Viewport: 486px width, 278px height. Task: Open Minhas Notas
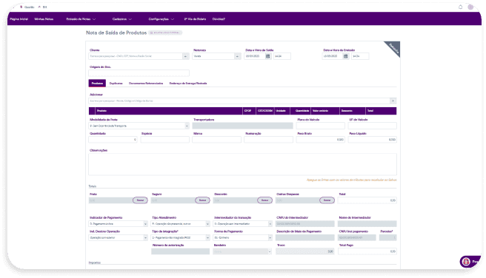click(44, 19)
